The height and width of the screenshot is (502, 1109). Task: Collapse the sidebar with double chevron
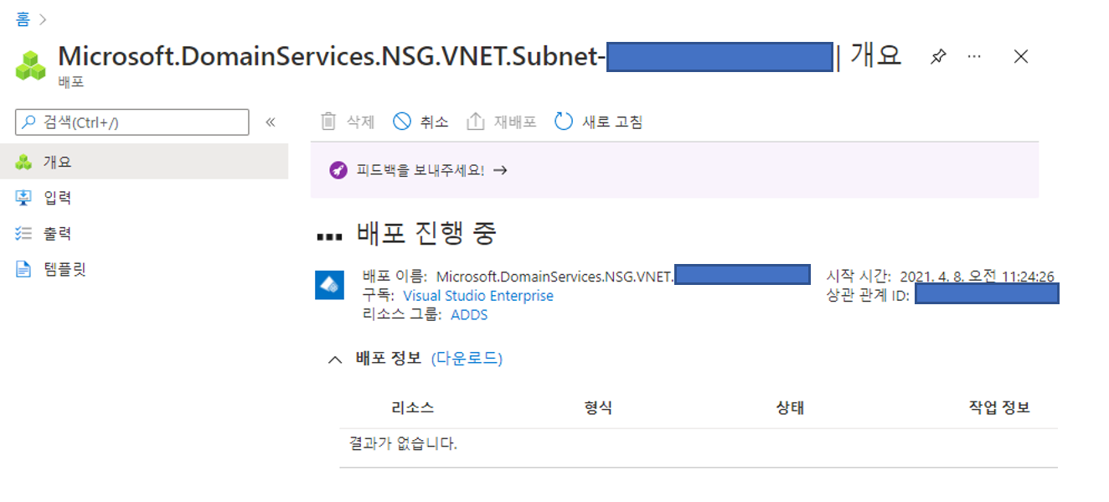[x=271, y=122]
